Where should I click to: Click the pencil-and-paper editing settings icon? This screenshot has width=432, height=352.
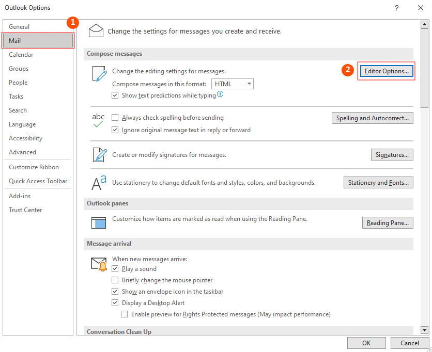tap(98, 74)
